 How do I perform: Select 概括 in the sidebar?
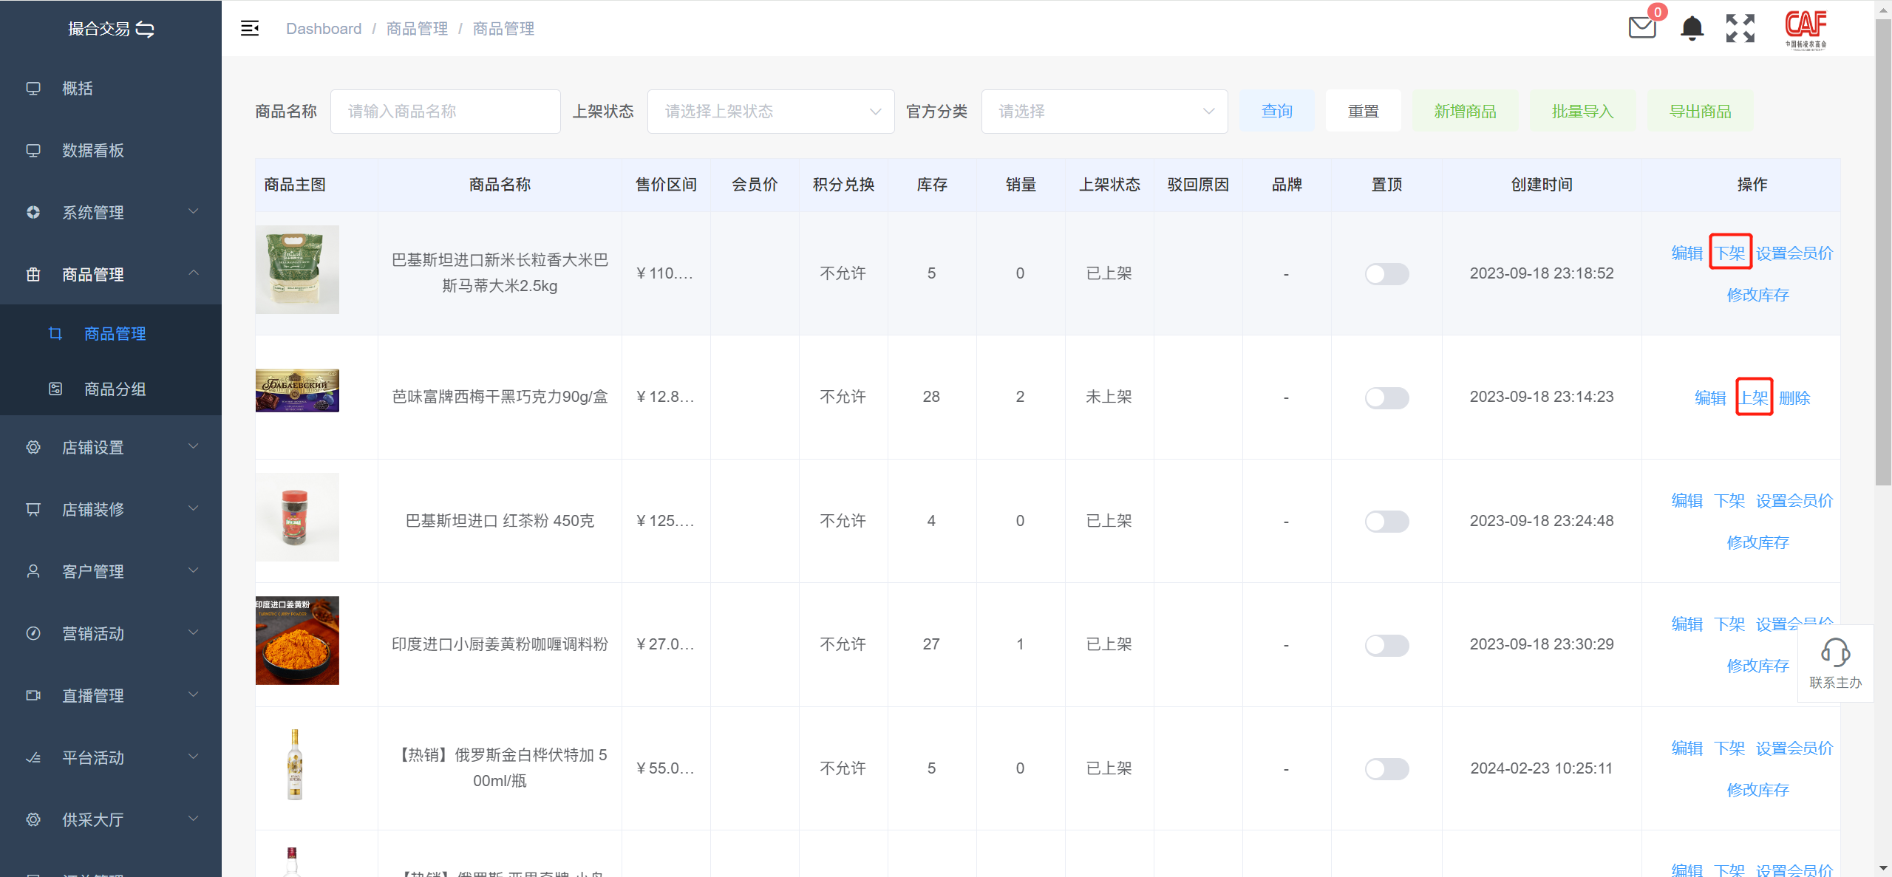78,89
